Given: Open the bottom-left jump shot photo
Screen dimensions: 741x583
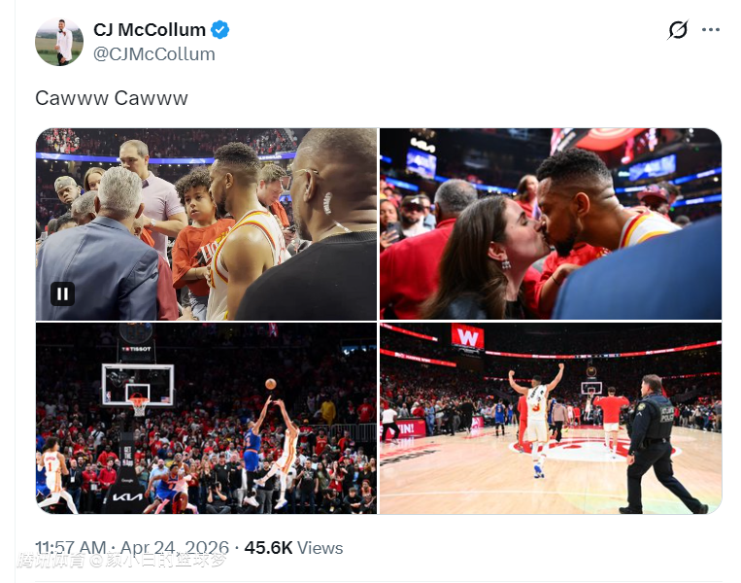Looking at the screenshot, I should pos(206,419).
